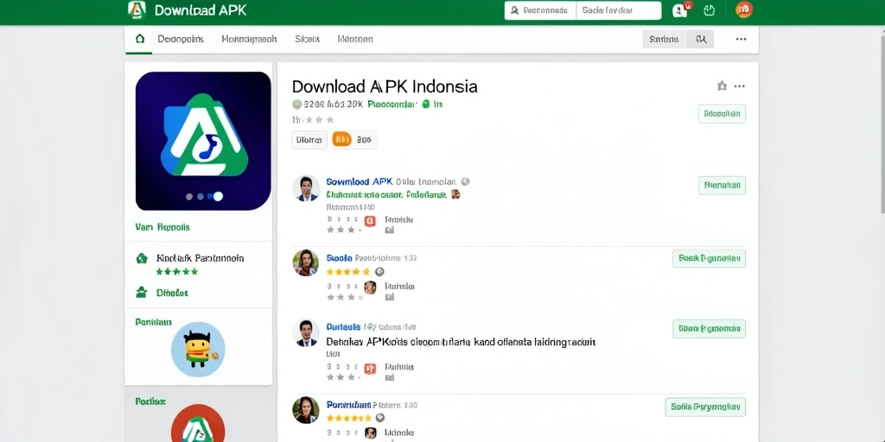Switch to the Deonpoirks tab
The image size is (885, 442).
pos(180,39)
